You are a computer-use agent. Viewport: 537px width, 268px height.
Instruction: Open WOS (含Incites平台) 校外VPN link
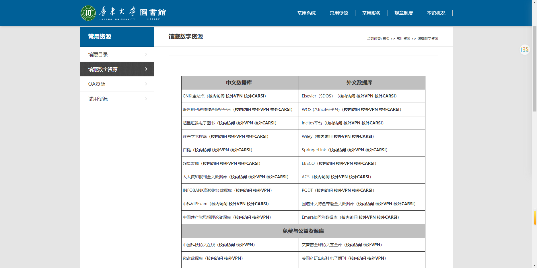[369, 109]
